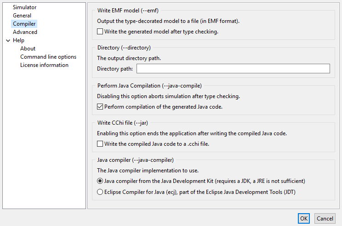Enable writing generated model after type checking
The image size is (342, 226).
pyautogui.click(x=100, y=32)
